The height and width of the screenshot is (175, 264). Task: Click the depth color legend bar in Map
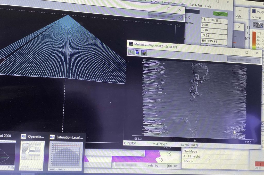pos(254,40)
